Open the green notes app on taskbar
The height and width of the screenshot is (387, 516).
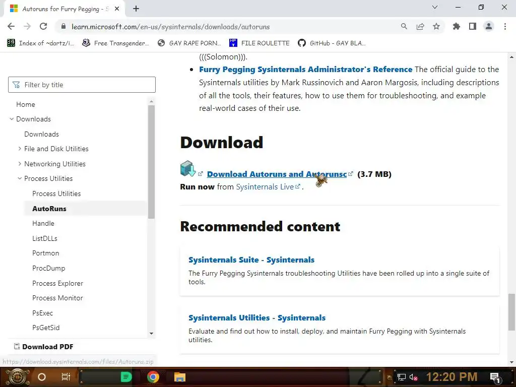pos(125,377)
